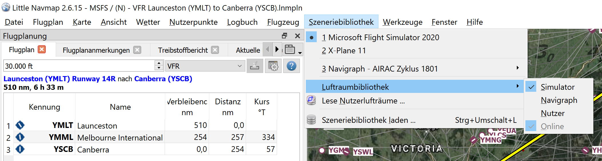Close the Flugplan tab via red X
The height and width of the screenshot is (161, 602).
point(42,50)
